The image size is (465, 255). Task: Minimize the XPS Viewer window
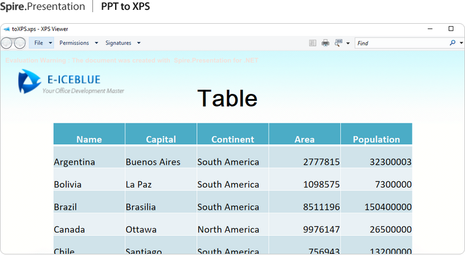(x=430, y=28)
